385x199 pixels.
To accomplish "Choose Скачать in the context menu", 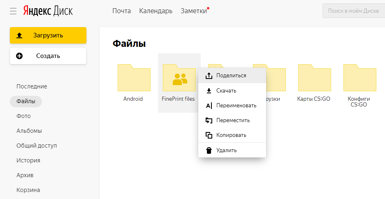I will pyautogui.click(x=232, y=91).
